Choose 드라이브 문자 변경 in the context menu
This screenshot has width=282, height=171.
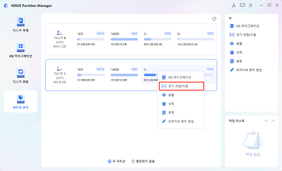point(181,121)
